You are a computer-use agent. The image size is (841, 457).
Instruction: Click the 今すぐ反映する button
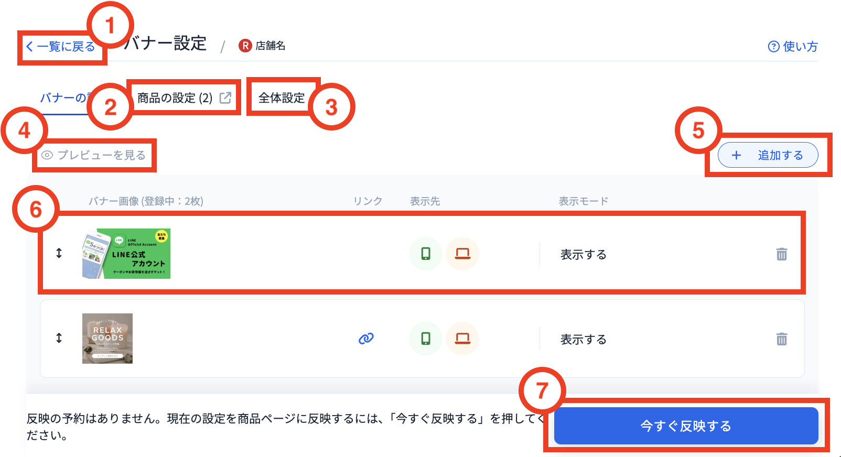686,426
